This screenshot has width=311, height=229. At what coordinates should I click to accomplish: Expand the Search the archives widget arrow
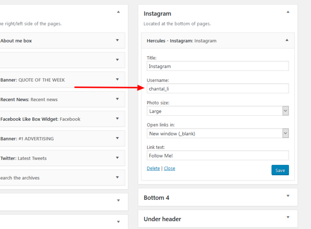117,177
